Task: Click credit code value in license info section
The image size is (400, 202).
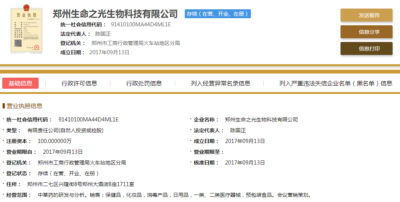Action: (x=88, y=120)
